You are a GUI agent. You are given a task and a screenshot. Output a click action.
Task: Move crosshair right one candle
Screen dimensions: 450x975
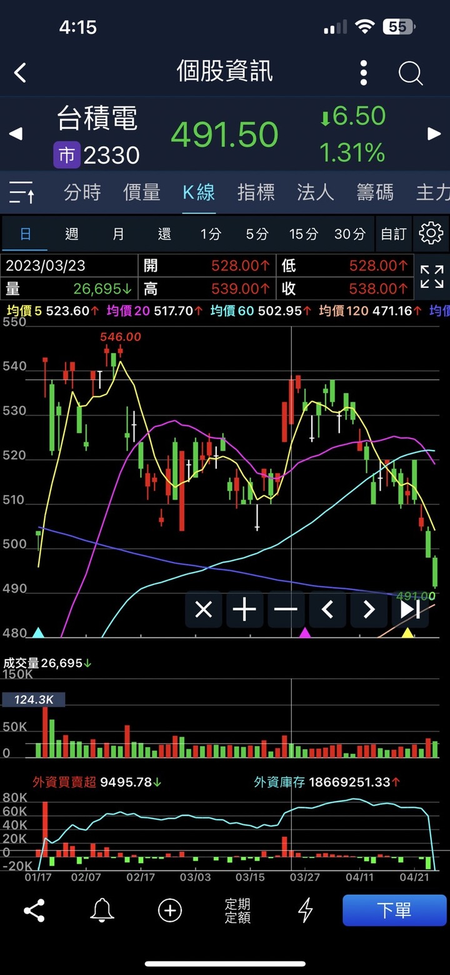coord(369,609)
